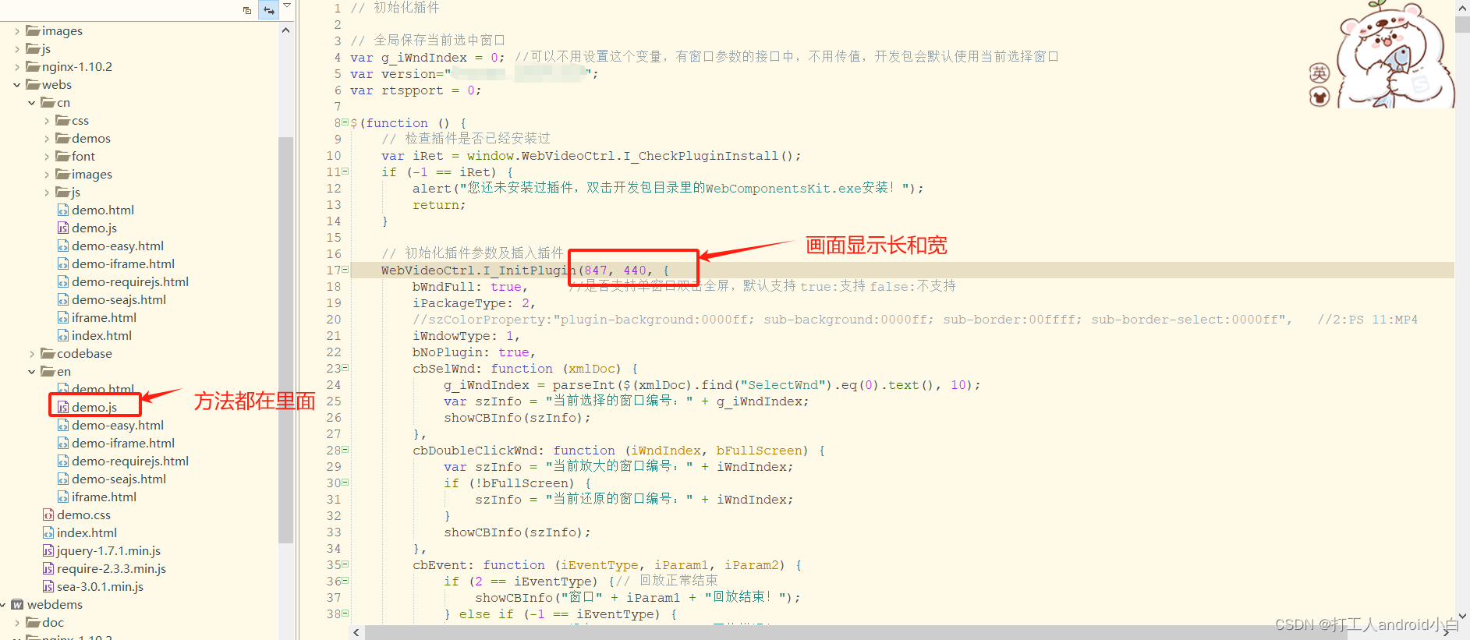Image resolution: width=1470 pixels, height=640 pixels.
Task: Toggle Link with Editor button
Action: click(x=269, y=10)
